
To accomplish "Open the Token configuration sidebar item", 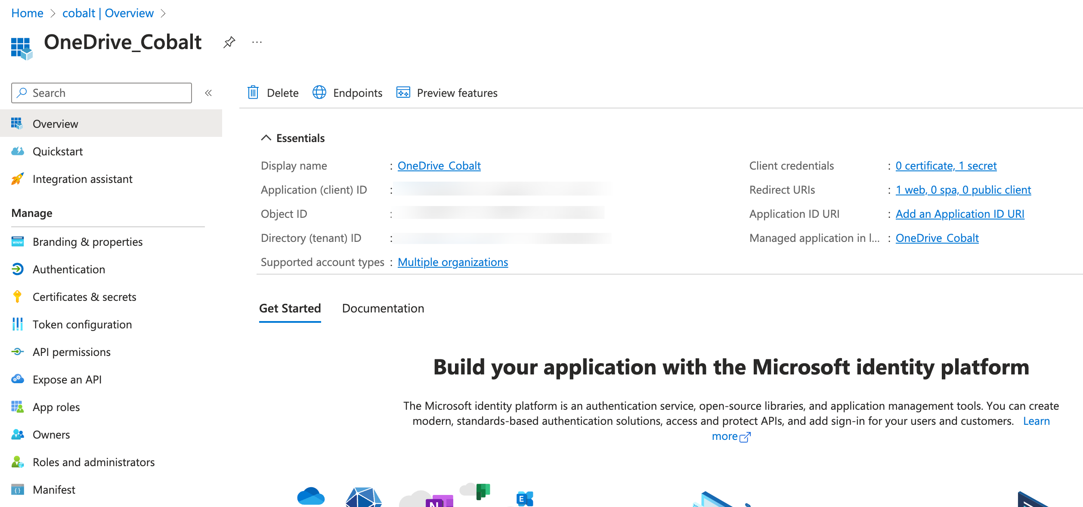I will tap(82, 325).
